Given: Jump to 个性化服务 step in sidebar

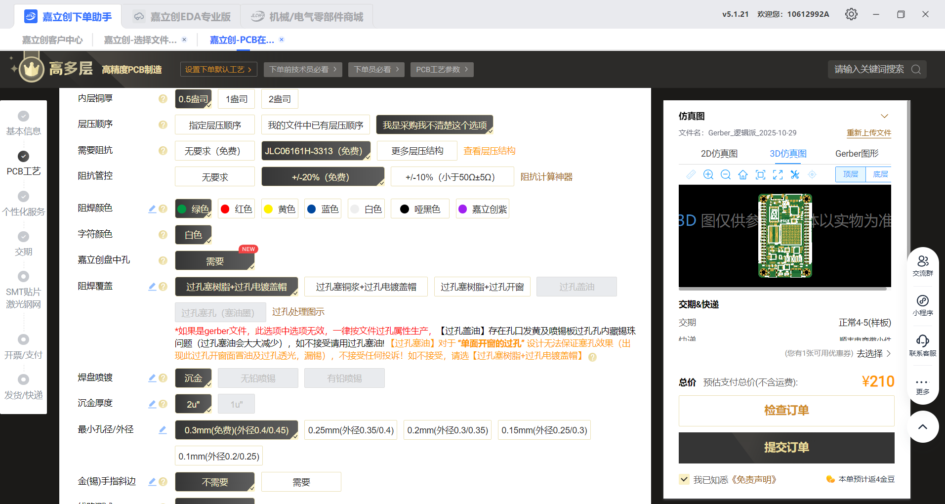Looking at the screenshot, I should (24, 205).
